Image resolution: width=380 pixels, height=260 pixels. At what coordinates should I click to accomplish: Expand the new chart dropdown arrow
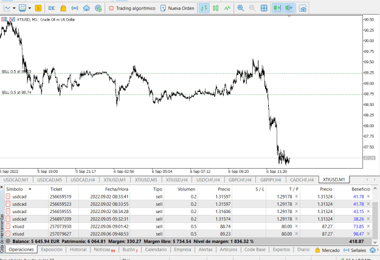click(x=14, y=9)
